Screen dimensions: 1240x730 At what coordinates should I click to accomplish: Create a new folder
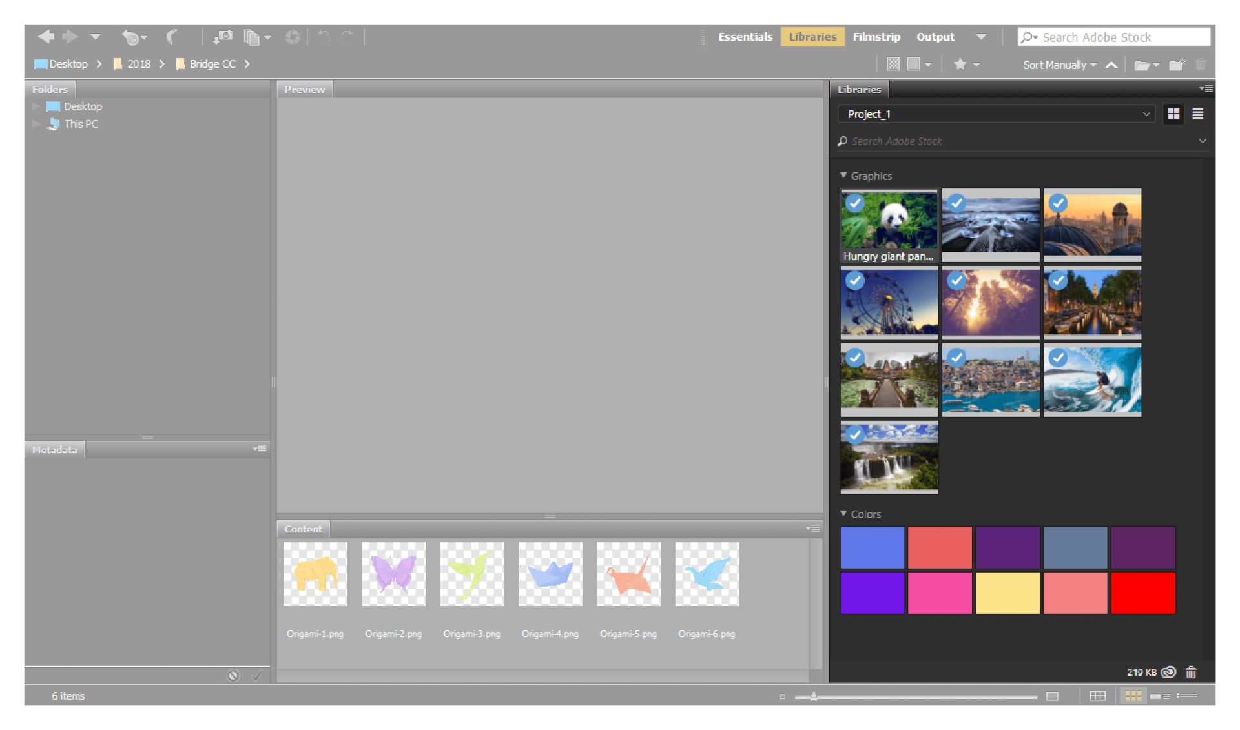point(1177,64)
